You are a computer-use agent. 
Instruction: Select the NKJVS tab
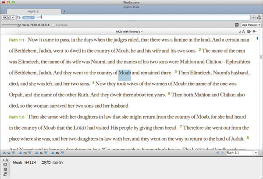coord(33,11)
